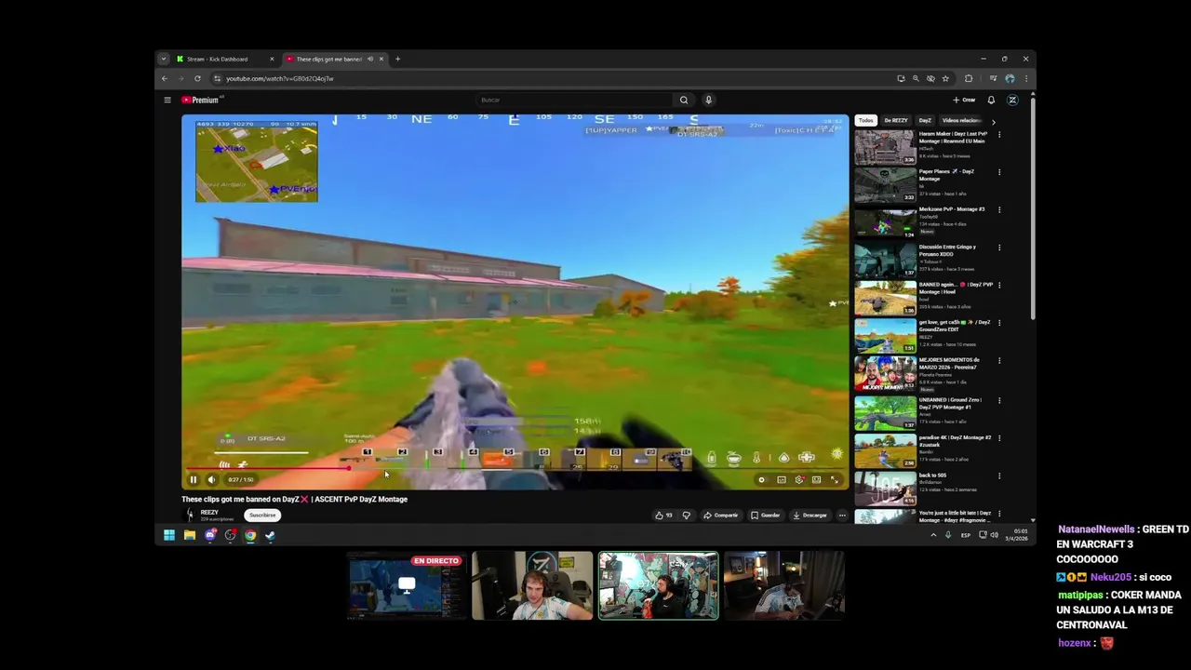The image size is (1191, 670).
Task: Select the Todos filter chip
Action: coord(866,121)
